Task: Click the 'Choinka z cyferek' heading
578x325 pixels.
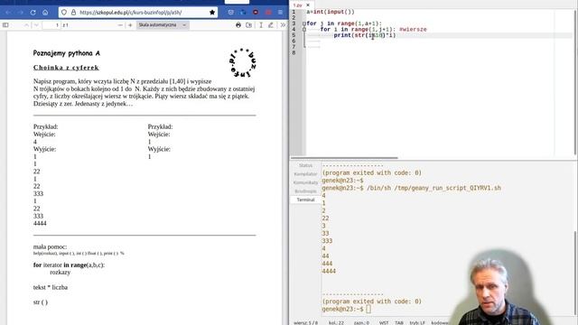Action: click(x=66, y=68)
